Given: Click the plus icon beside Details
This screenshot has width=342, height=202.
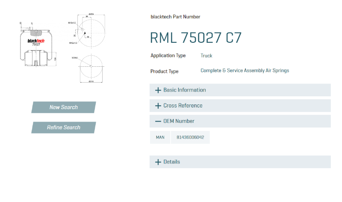Looking at the screenshot, I should click(x=158, y=162).
